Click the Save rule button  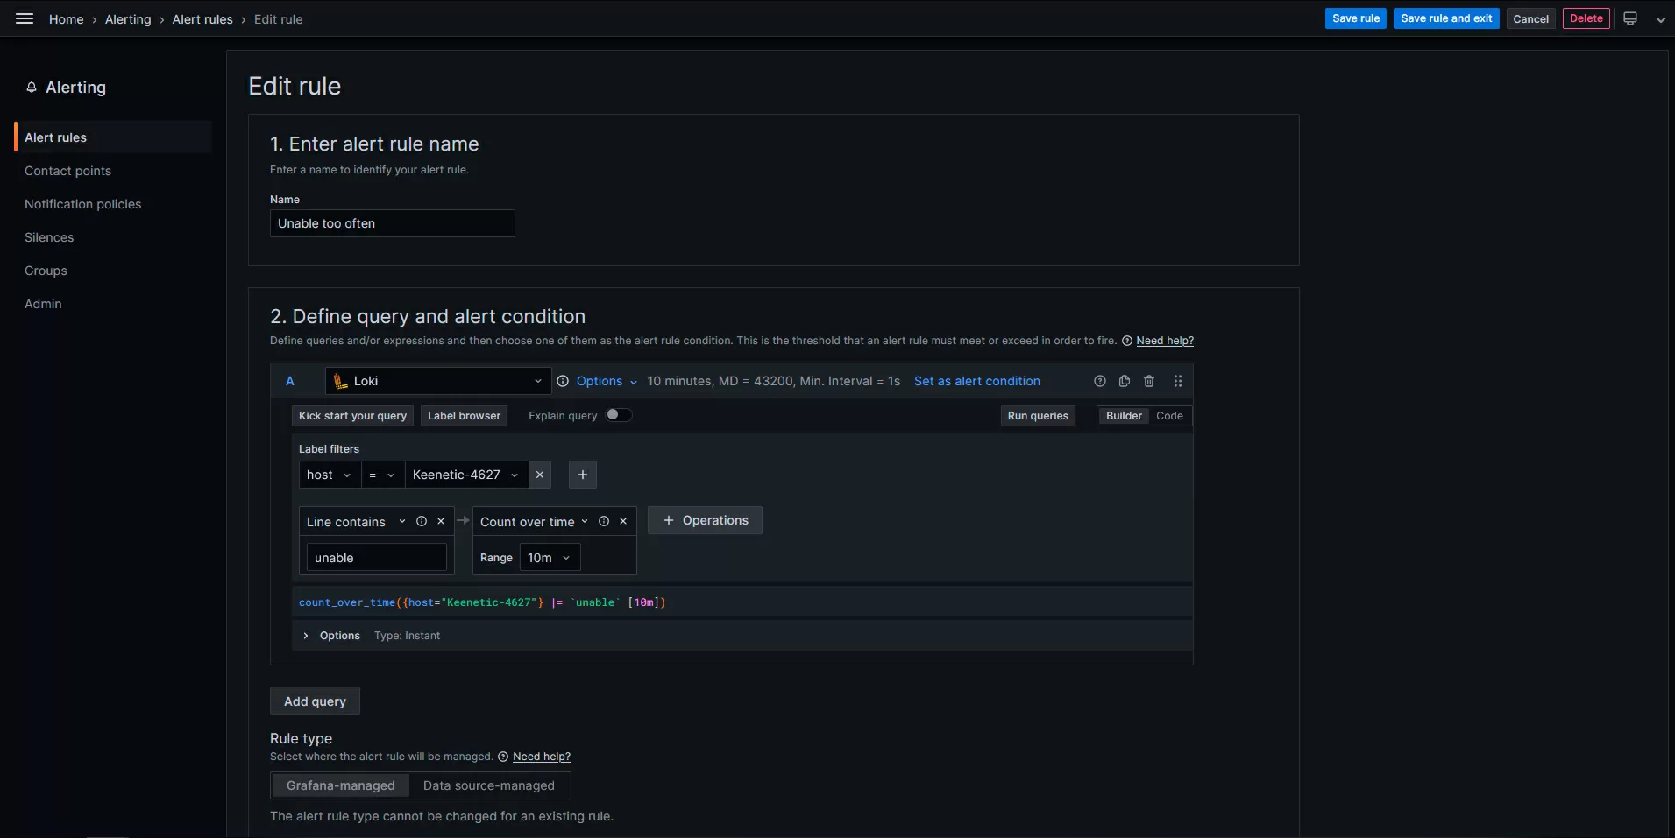point(1356,18)
